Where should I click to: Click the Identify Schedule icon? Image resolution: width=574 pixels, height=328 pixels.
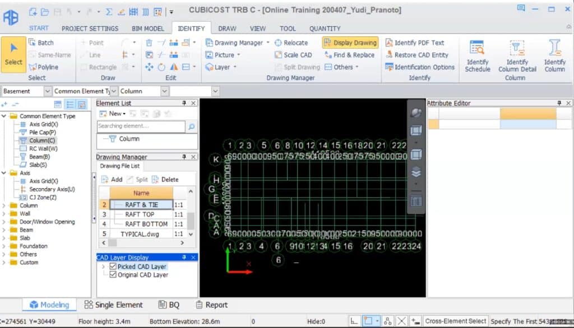pos(478,54)
